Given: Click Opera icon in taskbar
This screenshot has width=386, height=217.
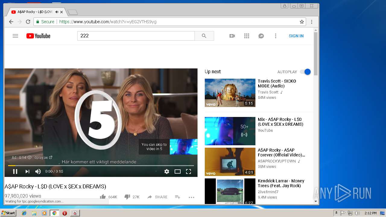Looking at the screenshot, I should pyautogui.click(x=65, y=213).
